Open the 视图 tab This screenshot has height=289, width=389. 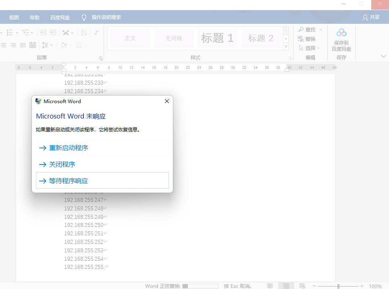tap(14, 17)
